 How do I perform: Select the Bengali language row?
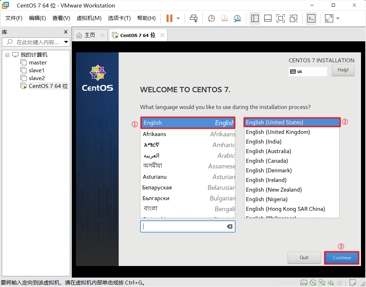click(188, 209)
